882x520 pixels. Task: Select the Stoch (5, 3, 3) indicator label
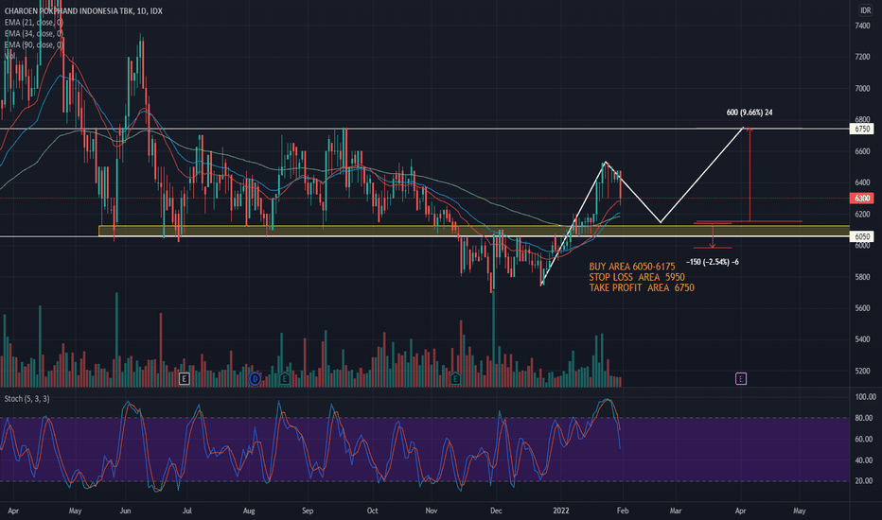(27, 399)
